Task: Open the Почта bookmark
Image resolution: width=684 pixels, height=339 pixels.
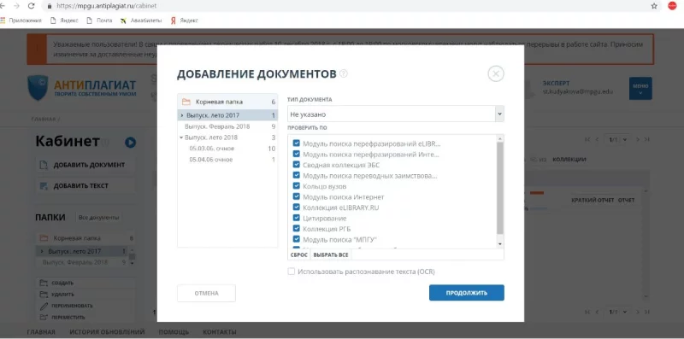Action: [x=99, y=20]
